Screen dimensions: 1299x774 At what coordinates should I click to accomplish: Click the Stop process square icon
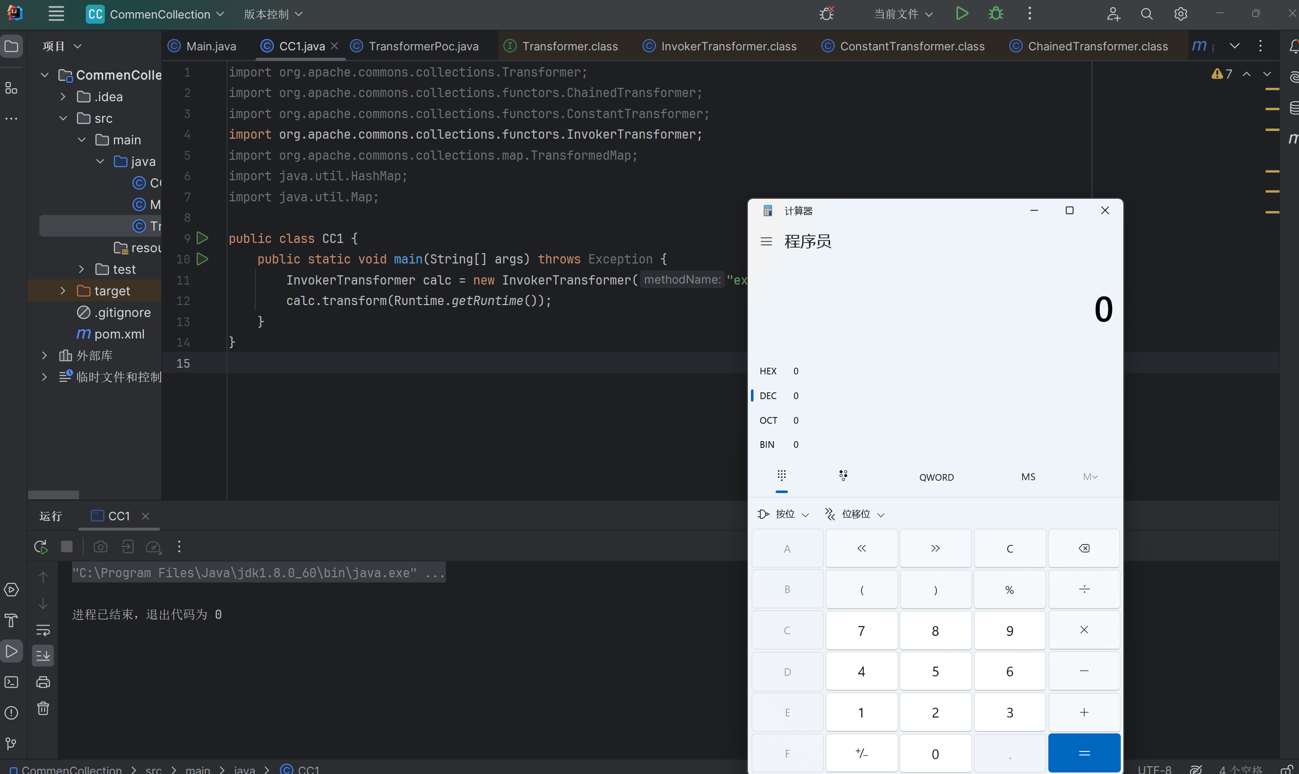click(67, 546)
